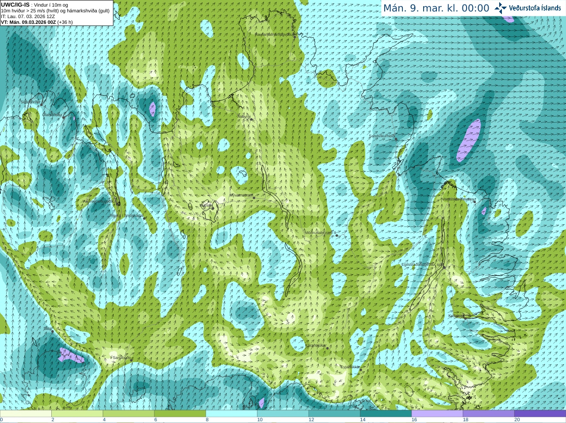
Task: Click the purple gust patch beside Sáta
Action: [71, 355]
